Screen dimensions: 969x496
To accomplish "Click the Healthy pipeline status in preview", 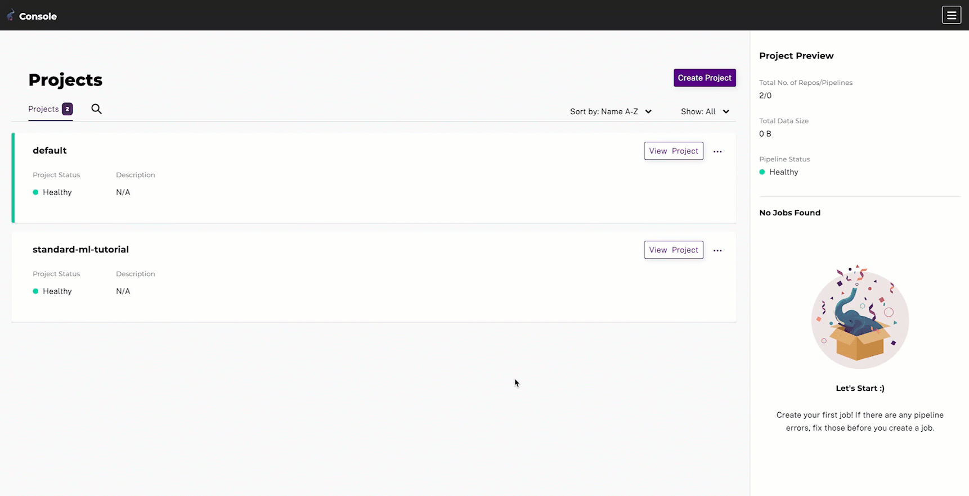I will click(x=779, y=172).
